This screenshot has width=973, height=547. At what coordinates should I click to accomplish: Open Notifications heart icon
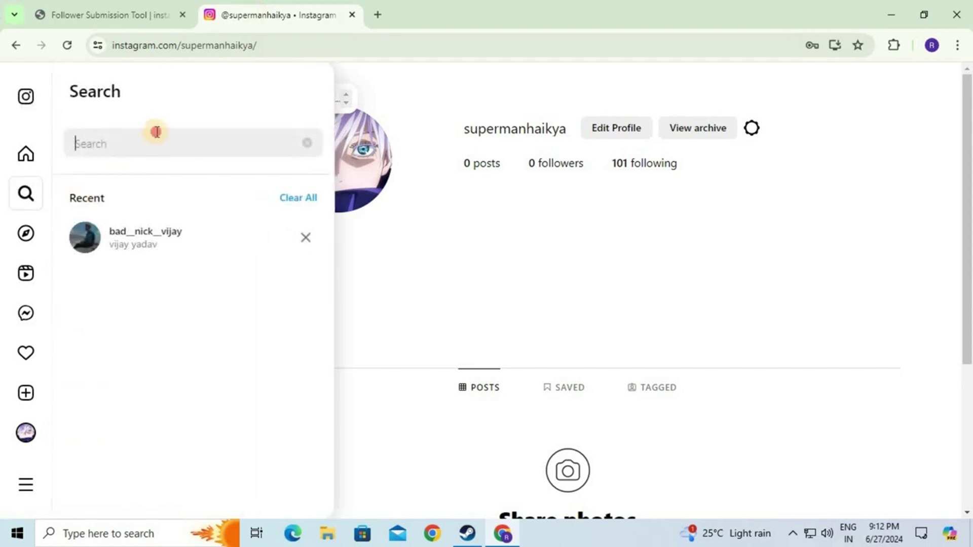(25, 353)
